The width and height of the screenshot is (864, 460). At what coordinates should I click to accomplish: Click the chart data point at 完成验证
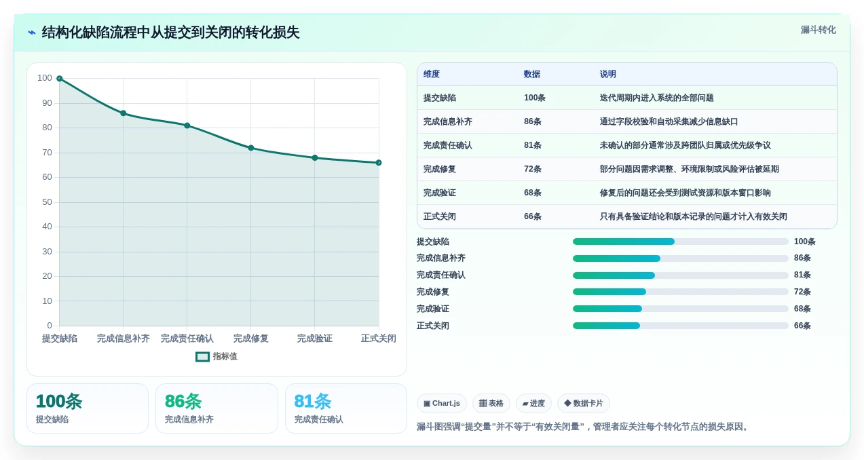pyautogui.click(x=315, y=157)
